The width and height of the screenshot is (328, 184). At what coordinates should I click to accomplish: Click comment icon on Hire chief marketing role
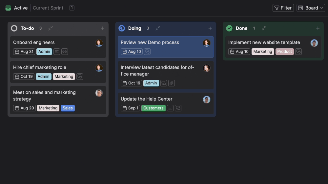tap(80, 77)
